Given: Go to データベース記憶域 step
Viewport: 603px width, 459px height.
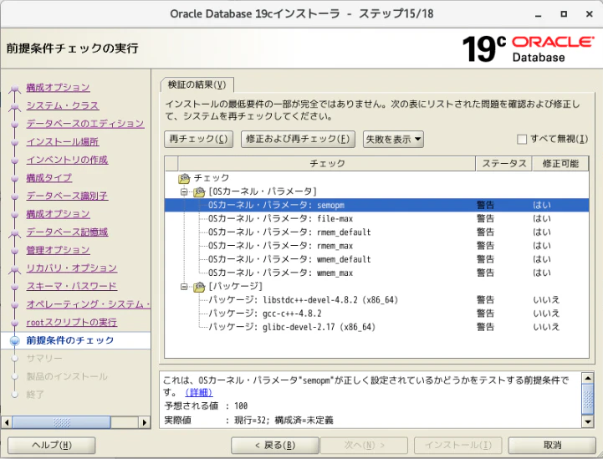Looking at the screenshot, I should 67,232.
